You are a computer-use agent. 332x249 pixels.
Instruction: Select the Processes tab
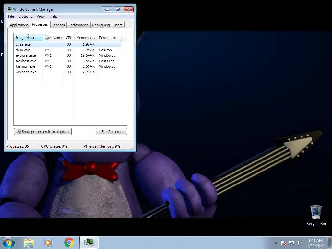tap(40, 24)
